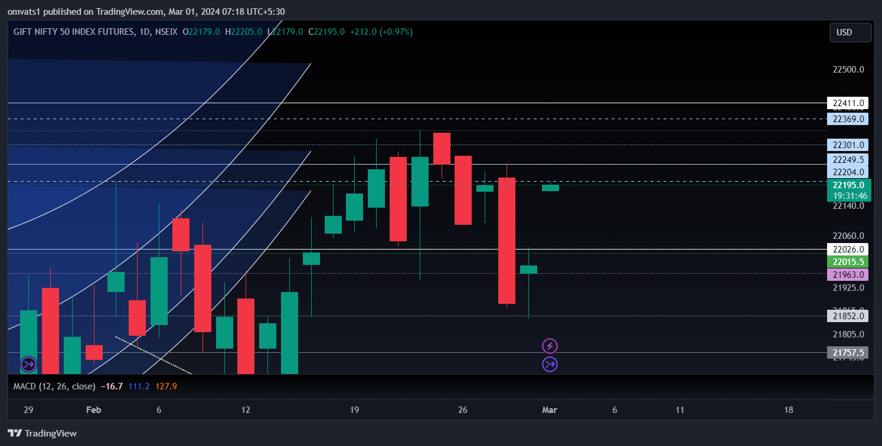Click the low value L22179.0
Screen dimensions: 882x446
click(x=285, y=32)
